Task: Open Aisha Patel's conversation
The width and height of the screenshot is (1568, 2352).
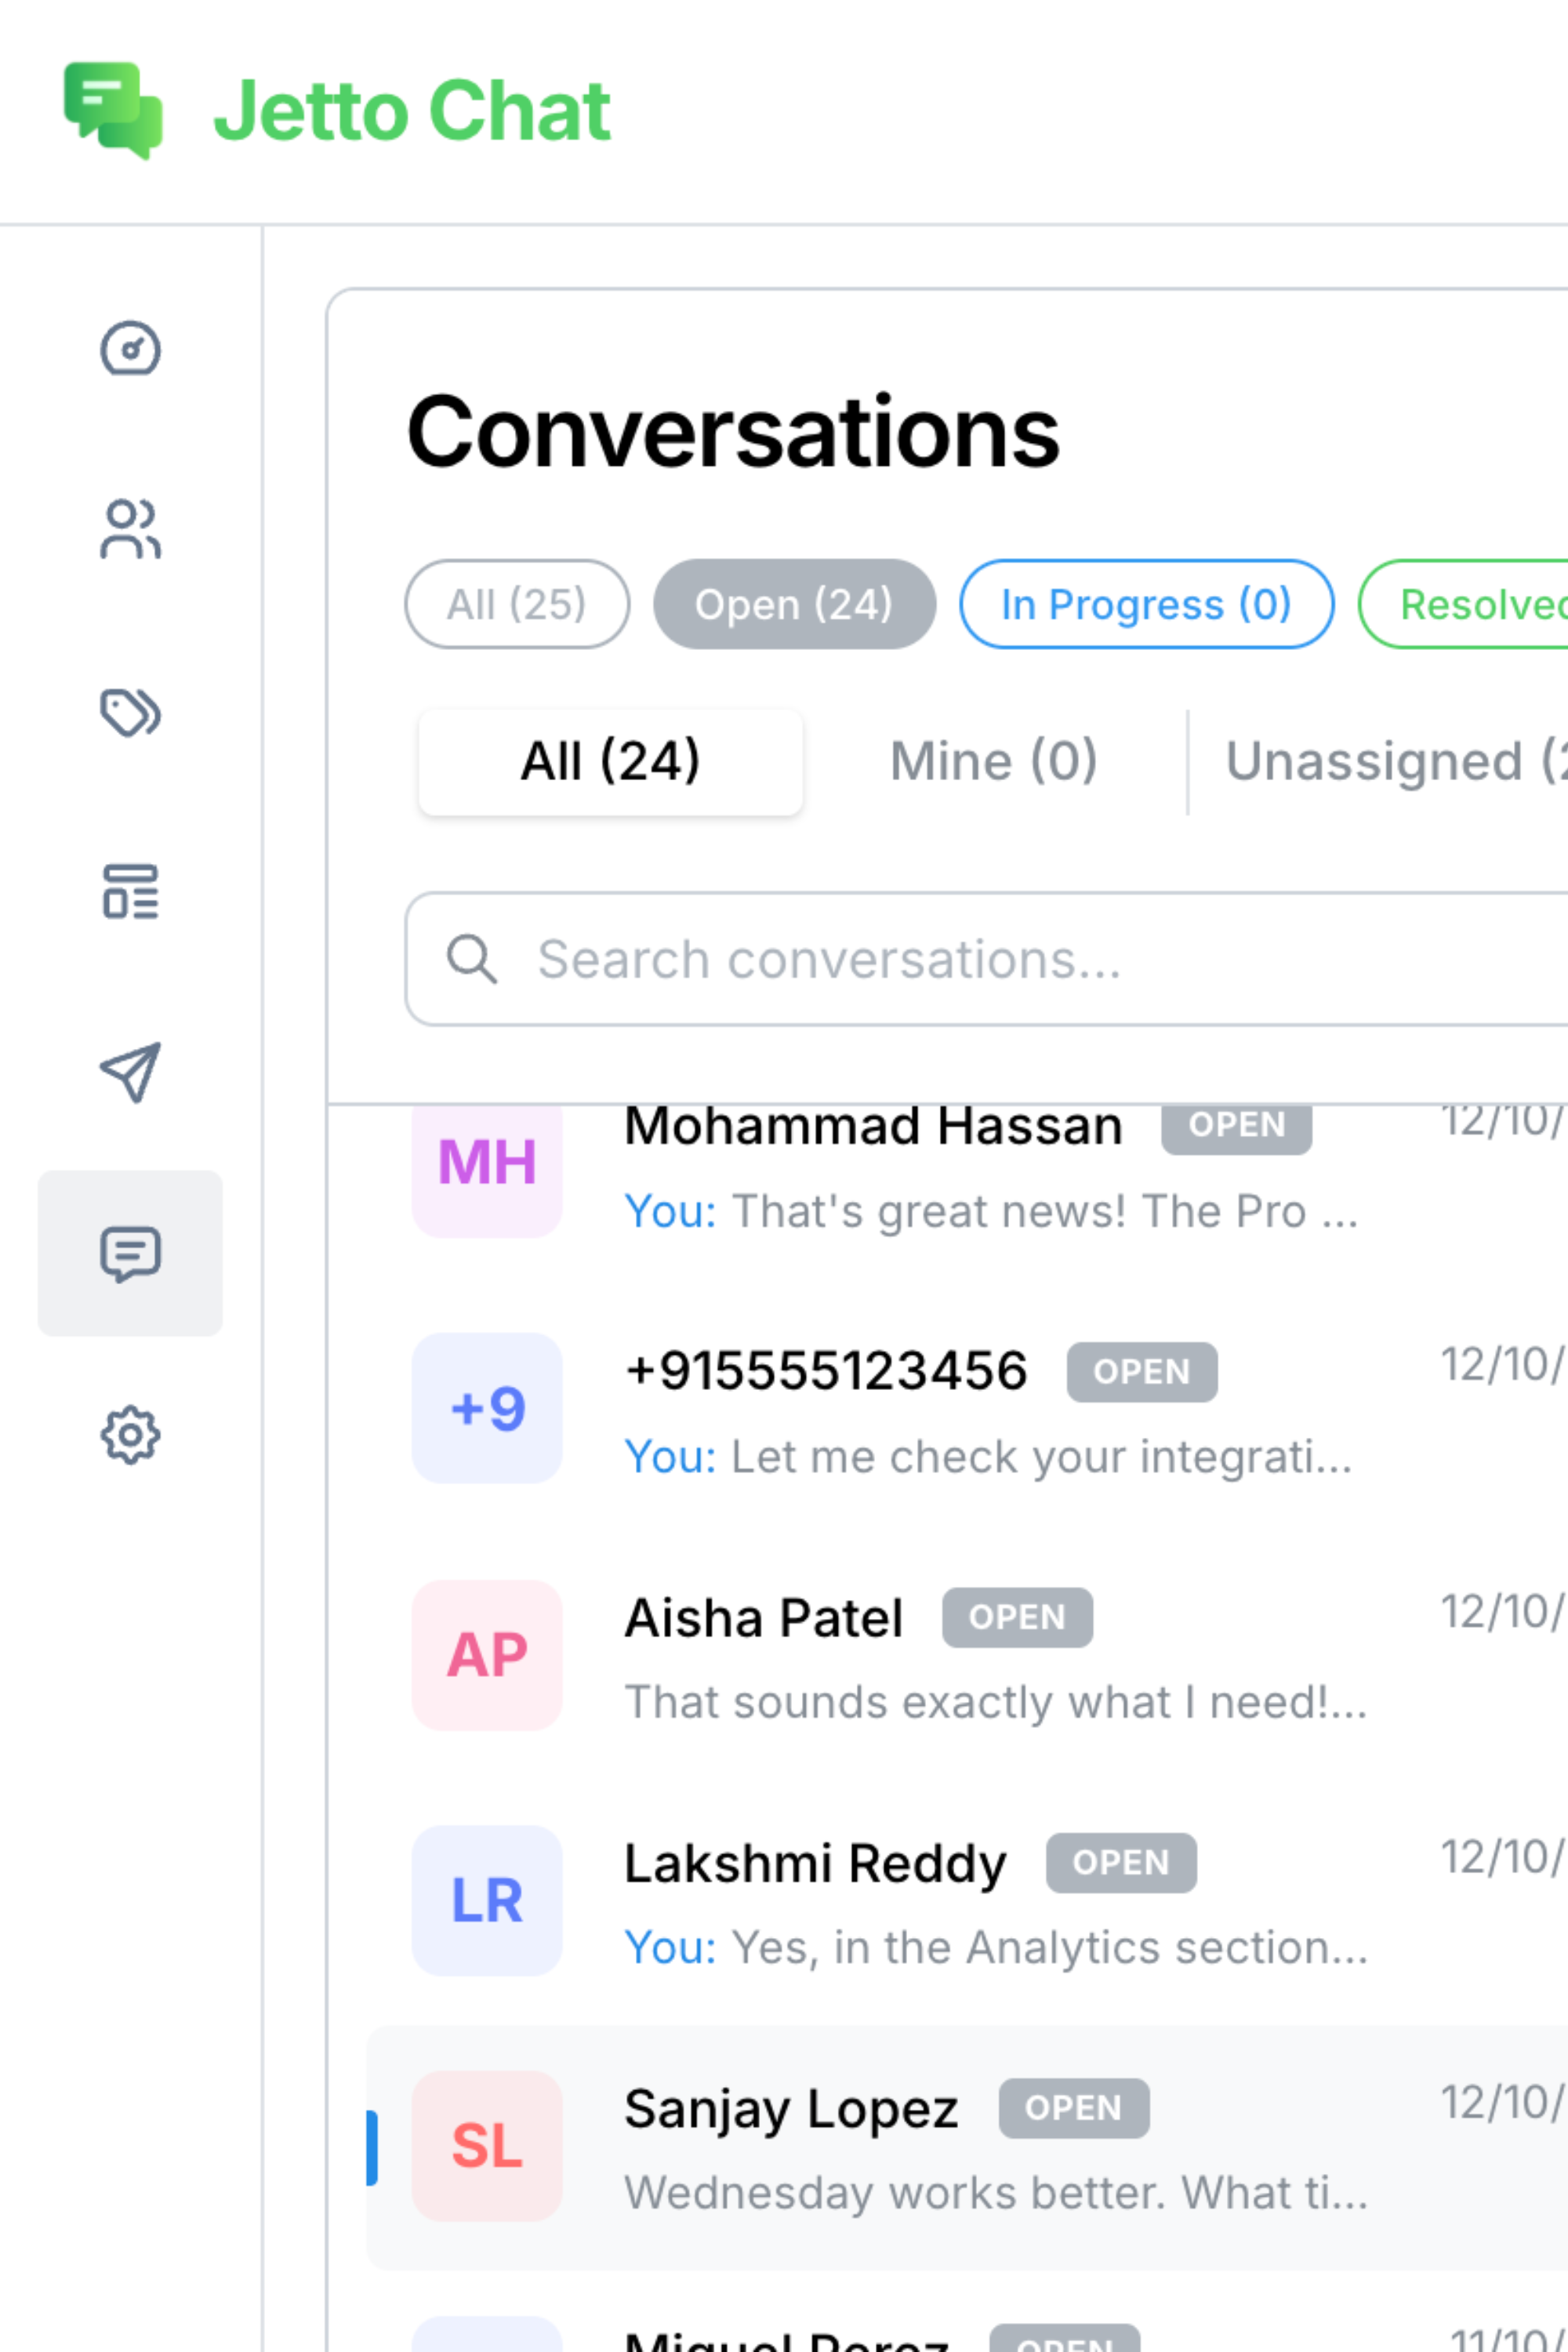Action: [x=990, y=1656]
